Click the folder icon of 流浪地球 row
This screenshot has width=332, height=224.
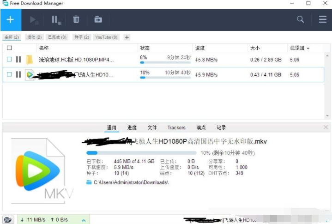[30, 60]
